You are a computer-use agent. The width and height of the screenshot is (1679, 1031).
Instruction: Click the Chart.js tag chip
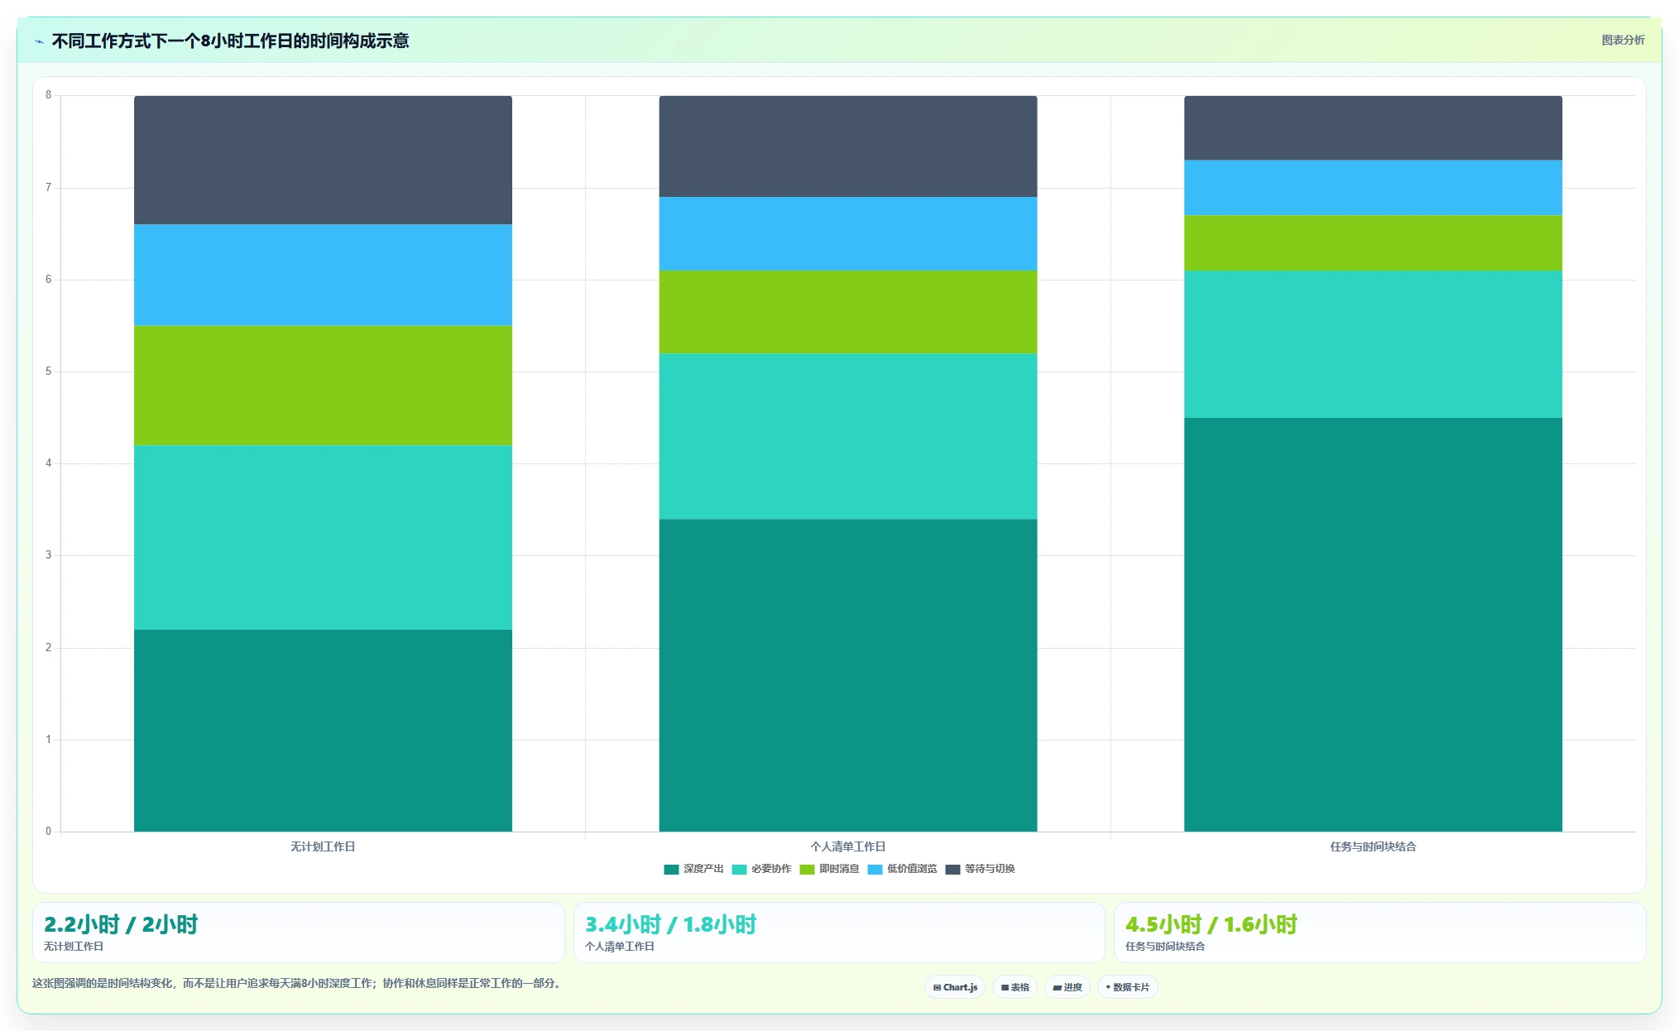(955, 987)
